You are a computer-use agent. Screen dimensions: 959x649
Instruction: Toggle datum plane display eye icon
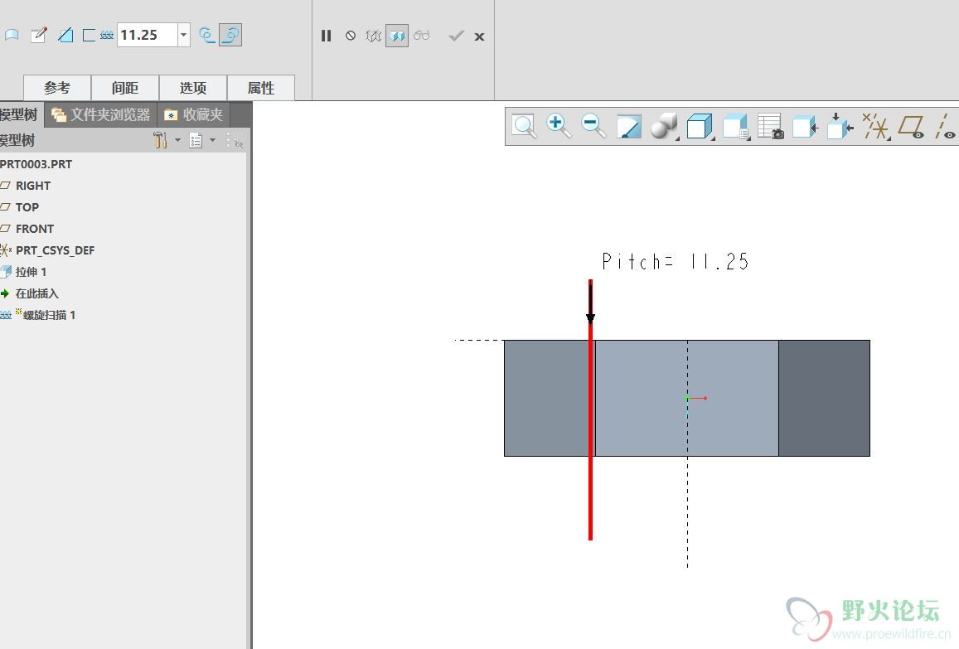coord(911,127)
